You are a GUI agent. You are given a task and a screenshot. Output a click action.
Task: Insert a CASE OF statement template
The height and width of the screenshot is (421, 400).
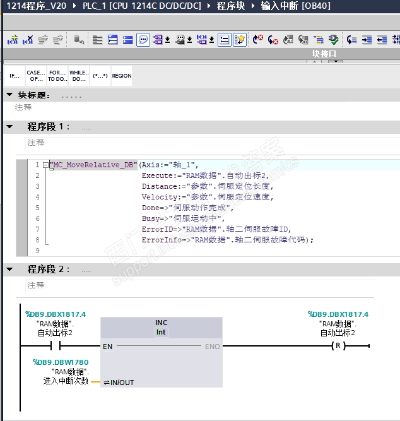click(x=36, y=76)
